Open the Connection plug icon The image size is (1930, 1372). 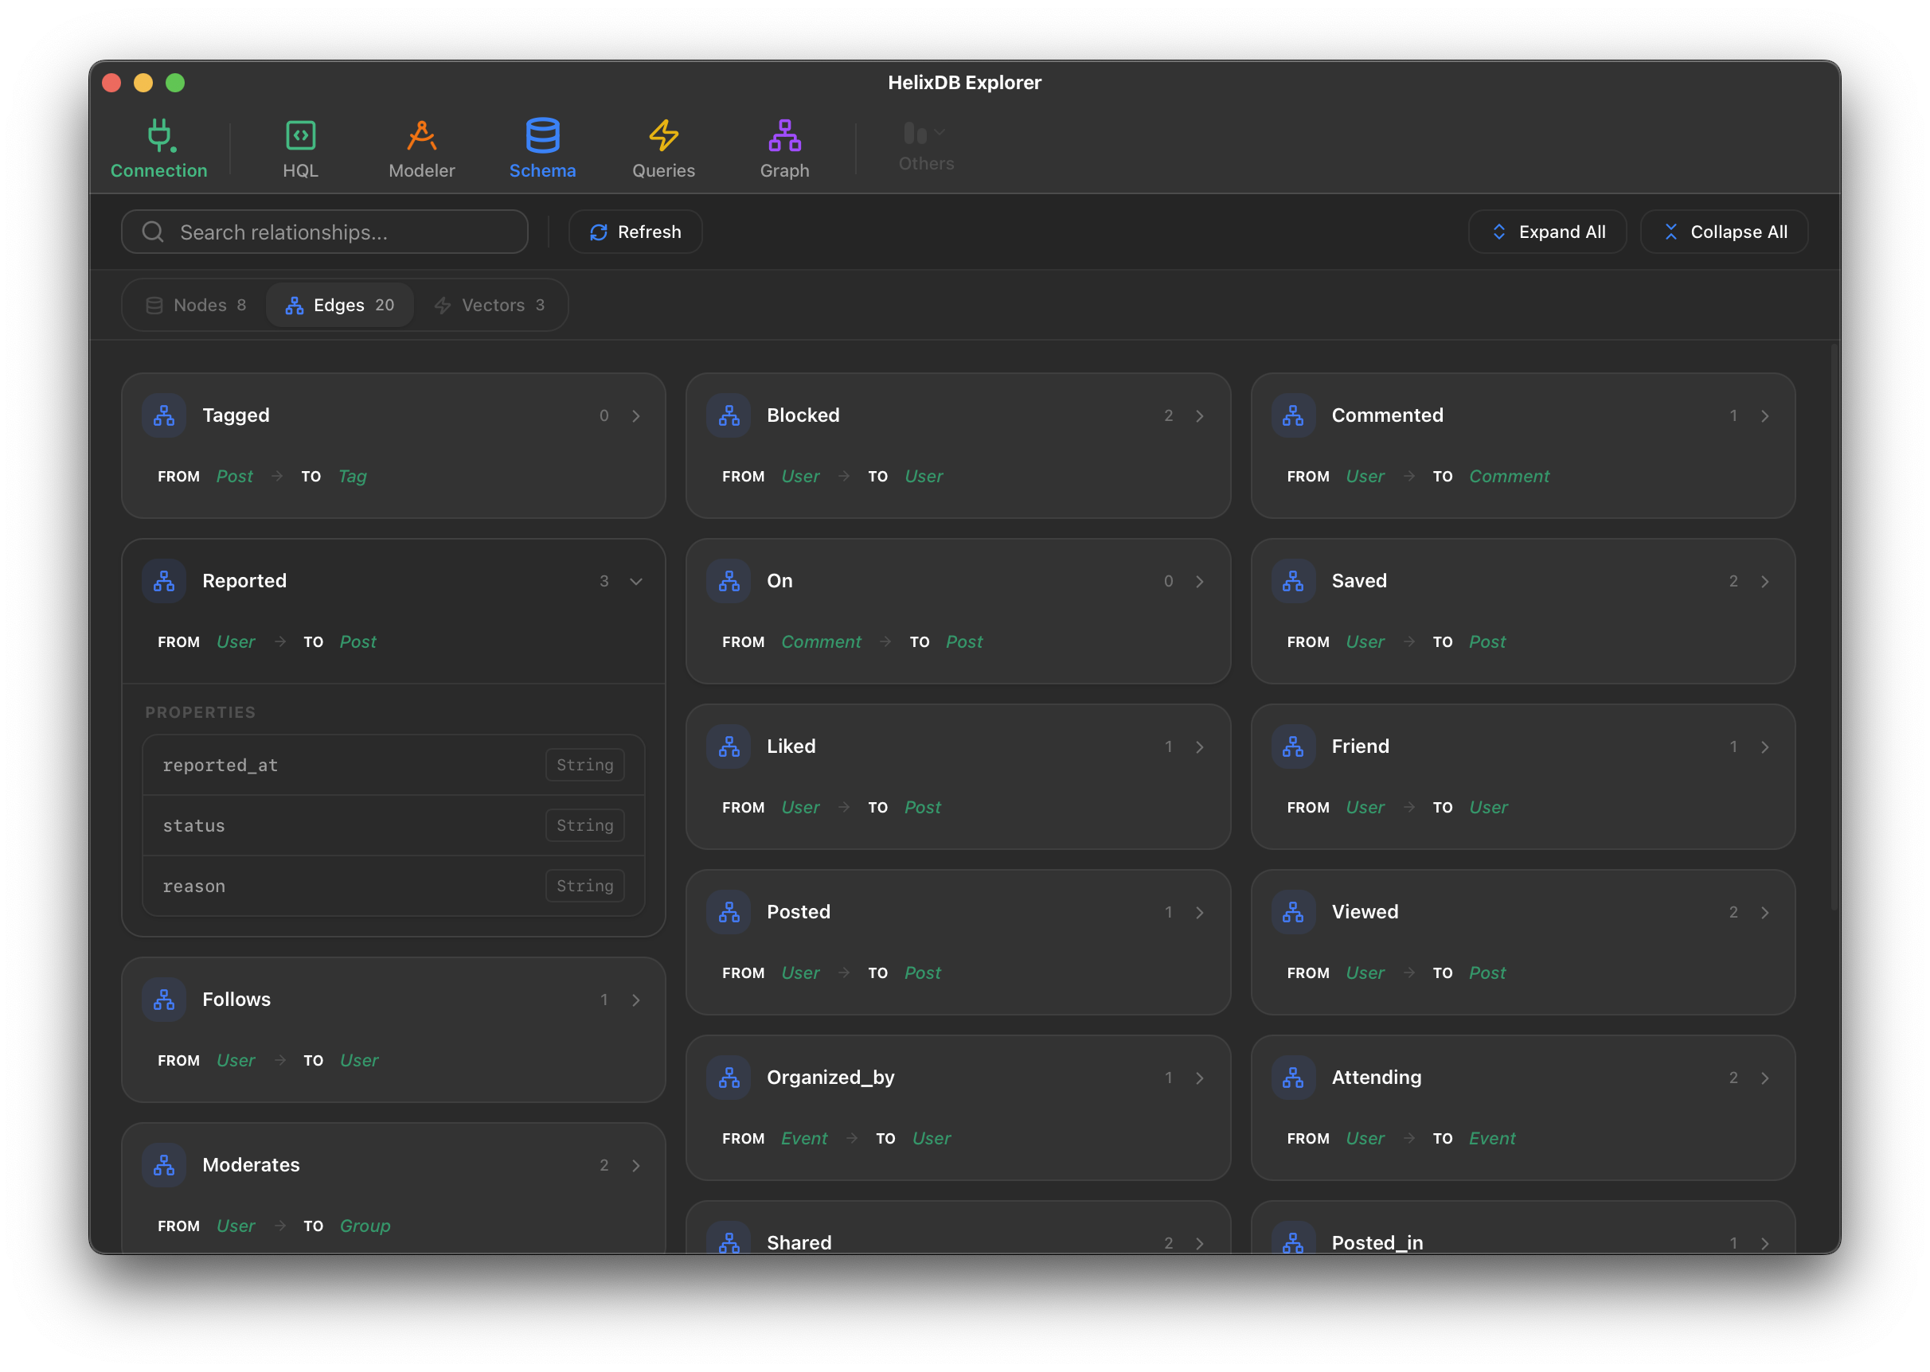159,135
